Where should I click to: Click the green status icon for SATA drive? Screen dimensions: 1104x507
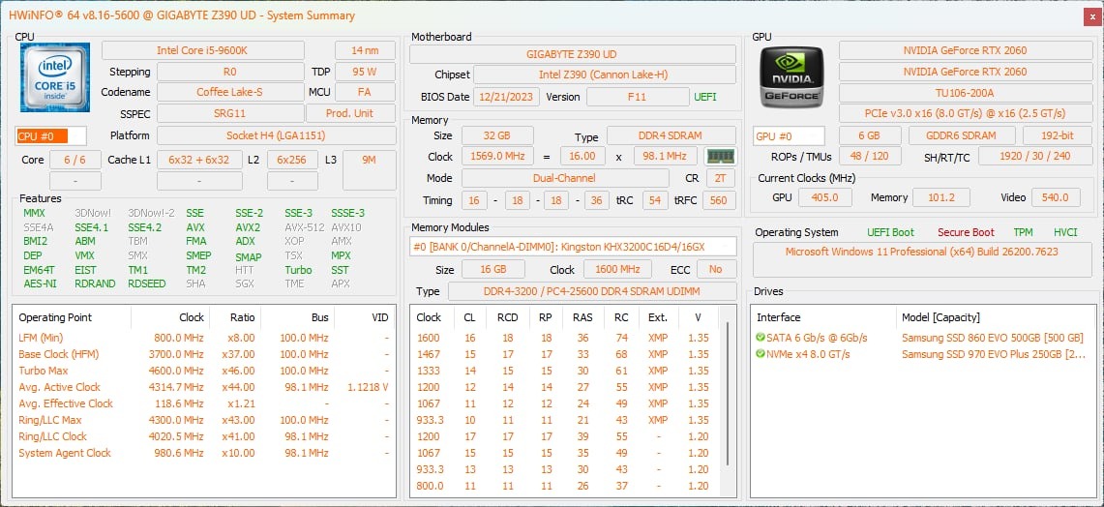coord(761,338)
